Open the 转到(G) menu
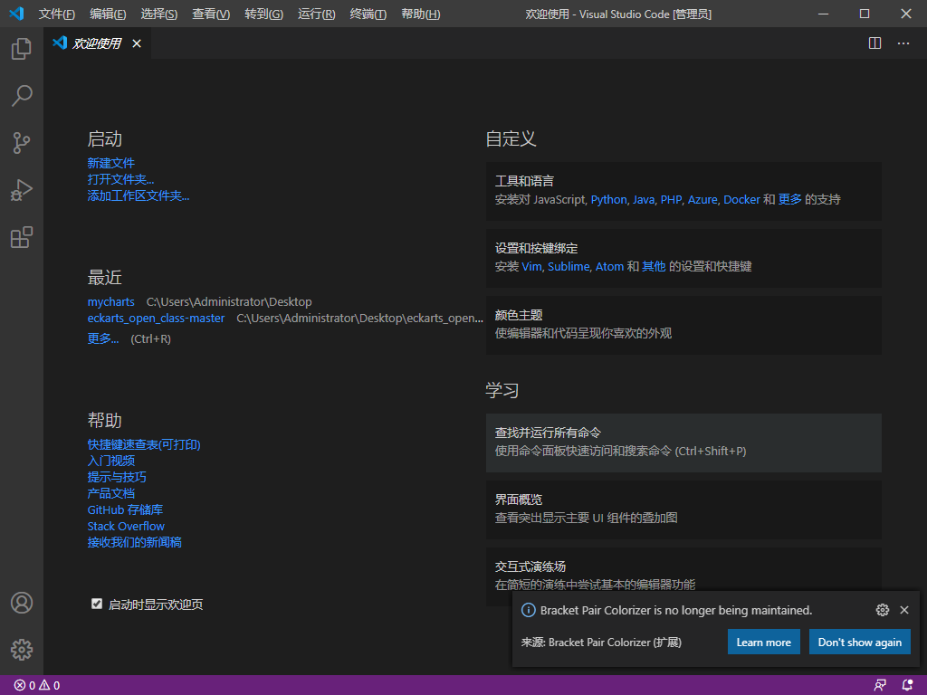Screen dimensions: 927x695 (x=263, y=14)
